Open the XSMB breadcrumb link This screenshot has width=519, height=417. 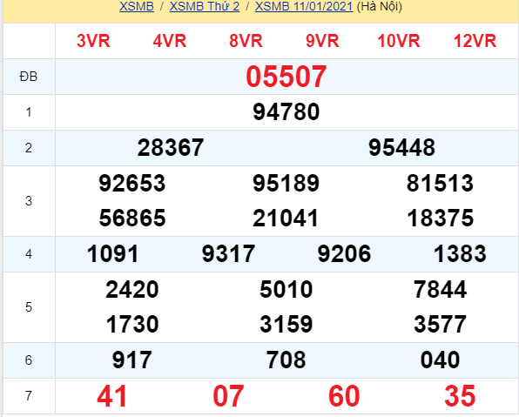pos(137,6)
